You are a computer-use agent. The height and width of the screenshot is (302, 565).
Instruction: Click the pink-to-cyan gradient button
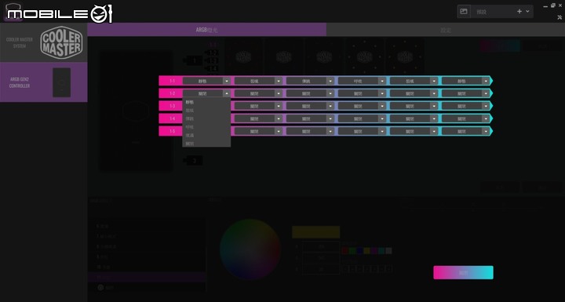[x=463, y=272]
